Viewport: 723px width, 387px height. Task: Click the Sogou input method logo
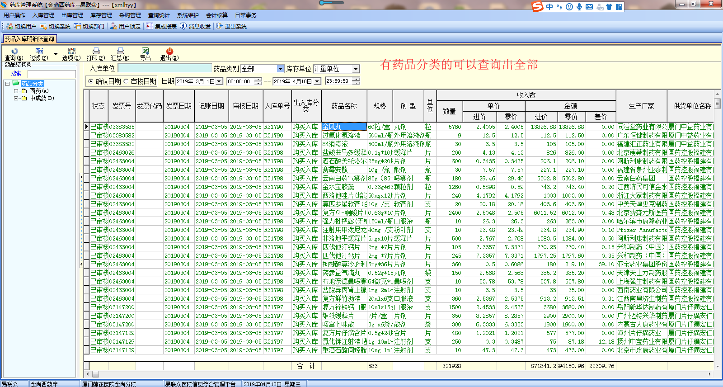537,6
